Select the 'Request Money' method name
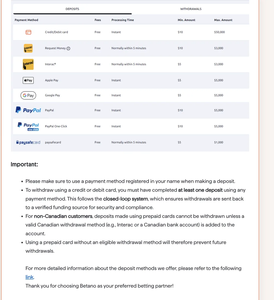This screenshot has height=300, width=274. [x=55, y=48]
